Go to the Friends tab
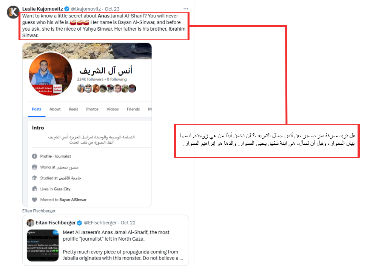Image resolution: width=373 pixels, height=272 pixels. pos(133,109)
